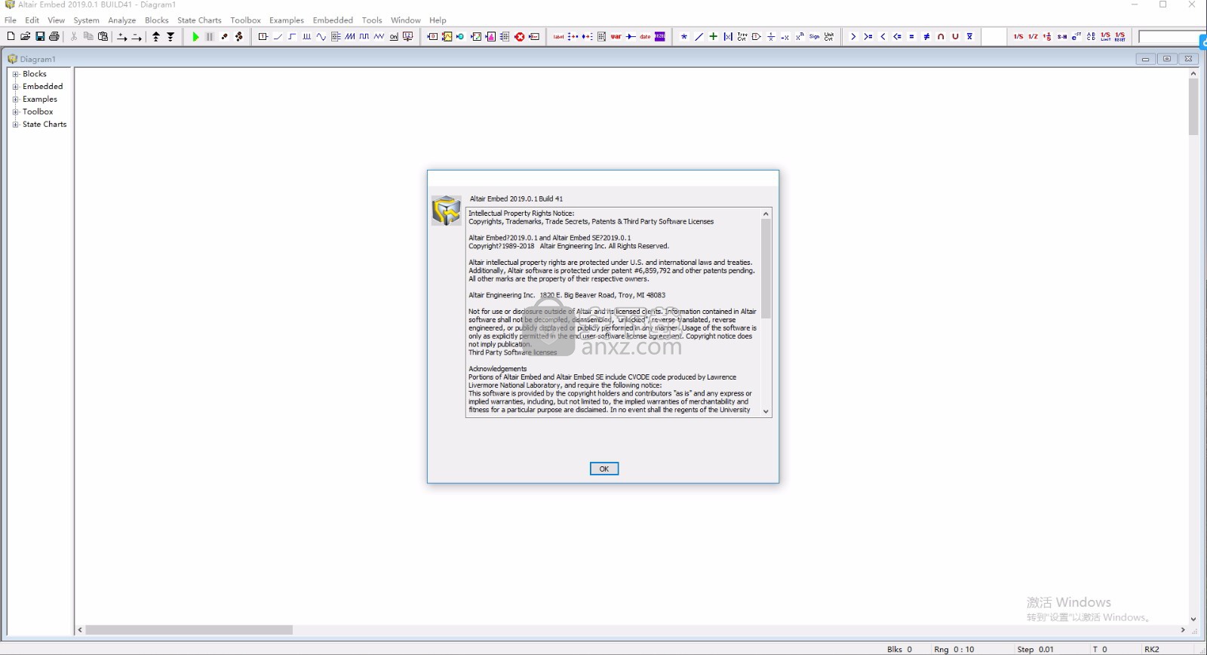The image size is (1207, 655).
Task: Create a new diagram with the New icon
Action: tap(11, 36)
